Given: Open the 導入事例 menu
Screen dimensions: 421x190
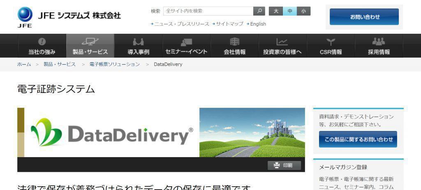Looking at the screenshot, I should (138, 46).
